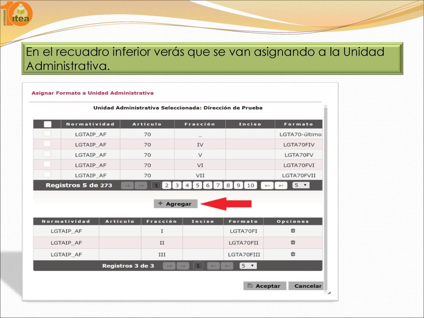Tick the LGTA70FVII row checkbox
The width and height of the screenshot is (424, 318).
click(47, 174)
